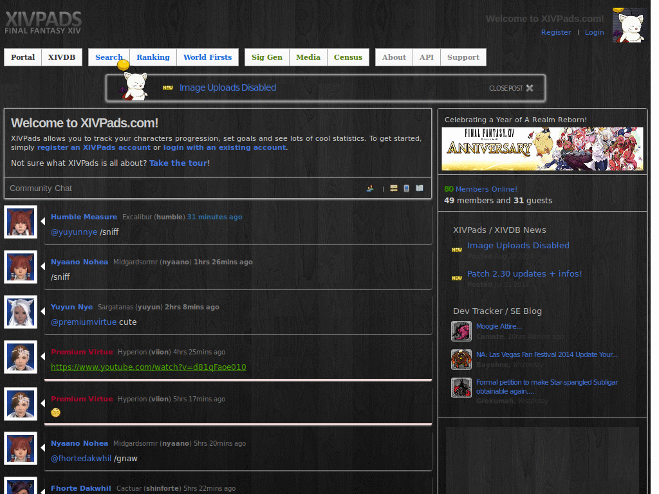The height and width of the screenshot is (494, 659).
Task: Click the Login link in the header
Action: 594,32
